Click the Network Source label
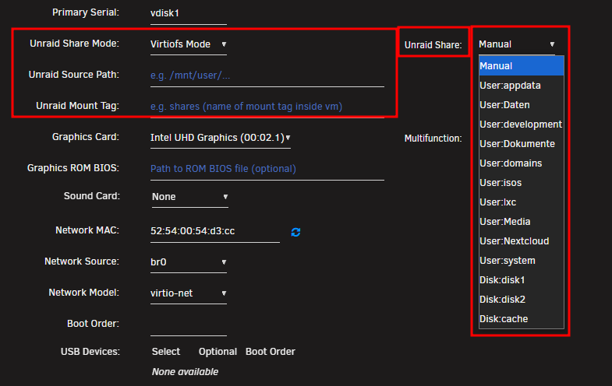Screen dimensions: 612x386 click(82, 261)
